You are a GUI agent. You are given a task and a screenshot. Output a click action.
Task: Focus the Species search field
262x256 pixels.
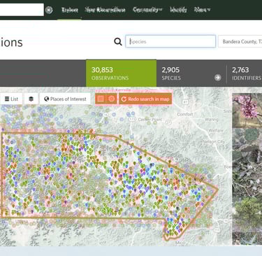click(170, 41)
